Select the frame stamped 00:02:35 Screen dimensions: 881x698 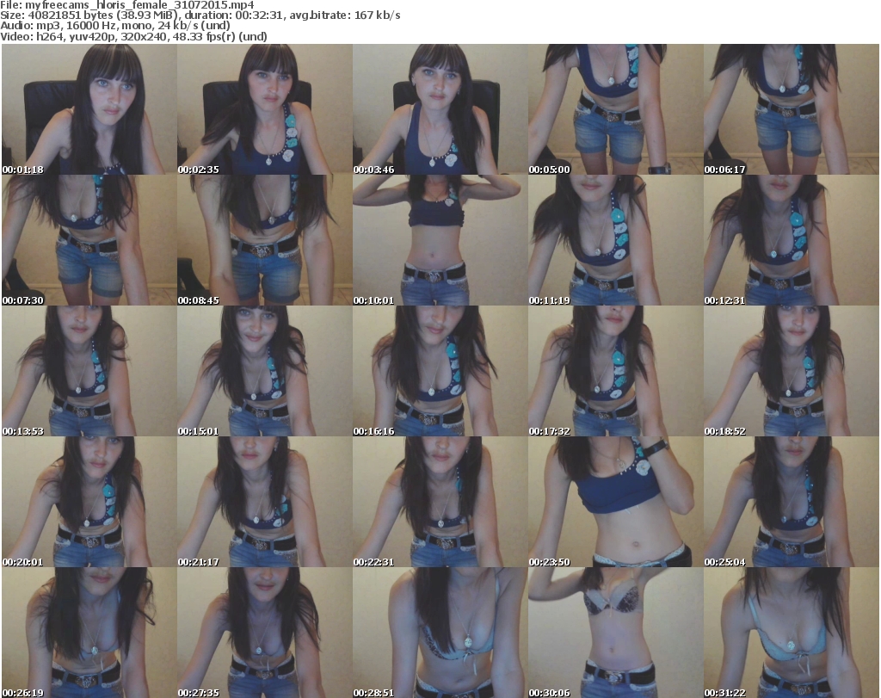click(x=265, y=109)
